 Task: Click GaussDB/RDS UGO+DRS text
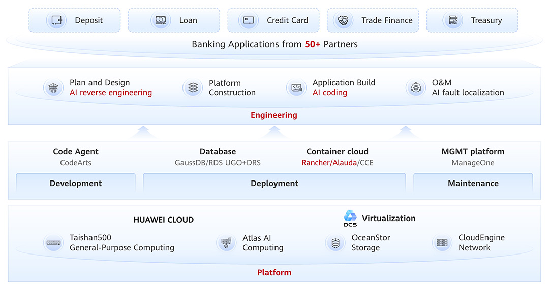218,162
